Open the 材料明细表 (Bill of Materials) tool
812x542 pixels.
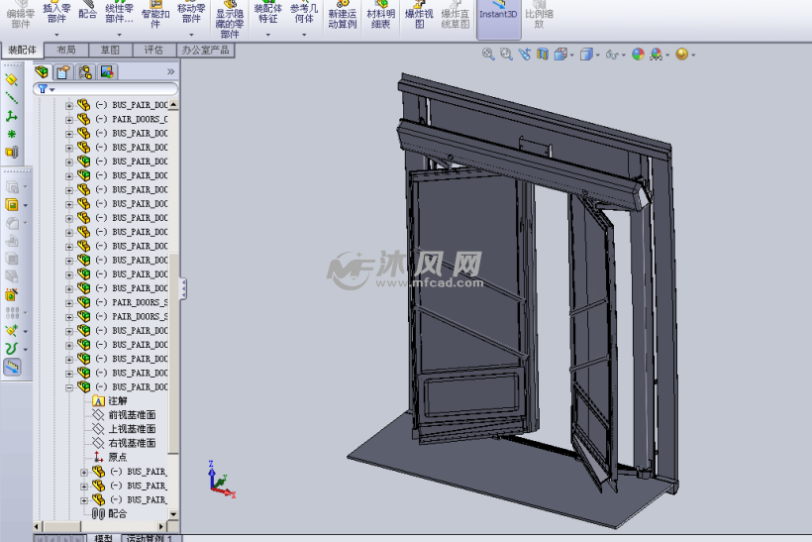coord(380,15)
